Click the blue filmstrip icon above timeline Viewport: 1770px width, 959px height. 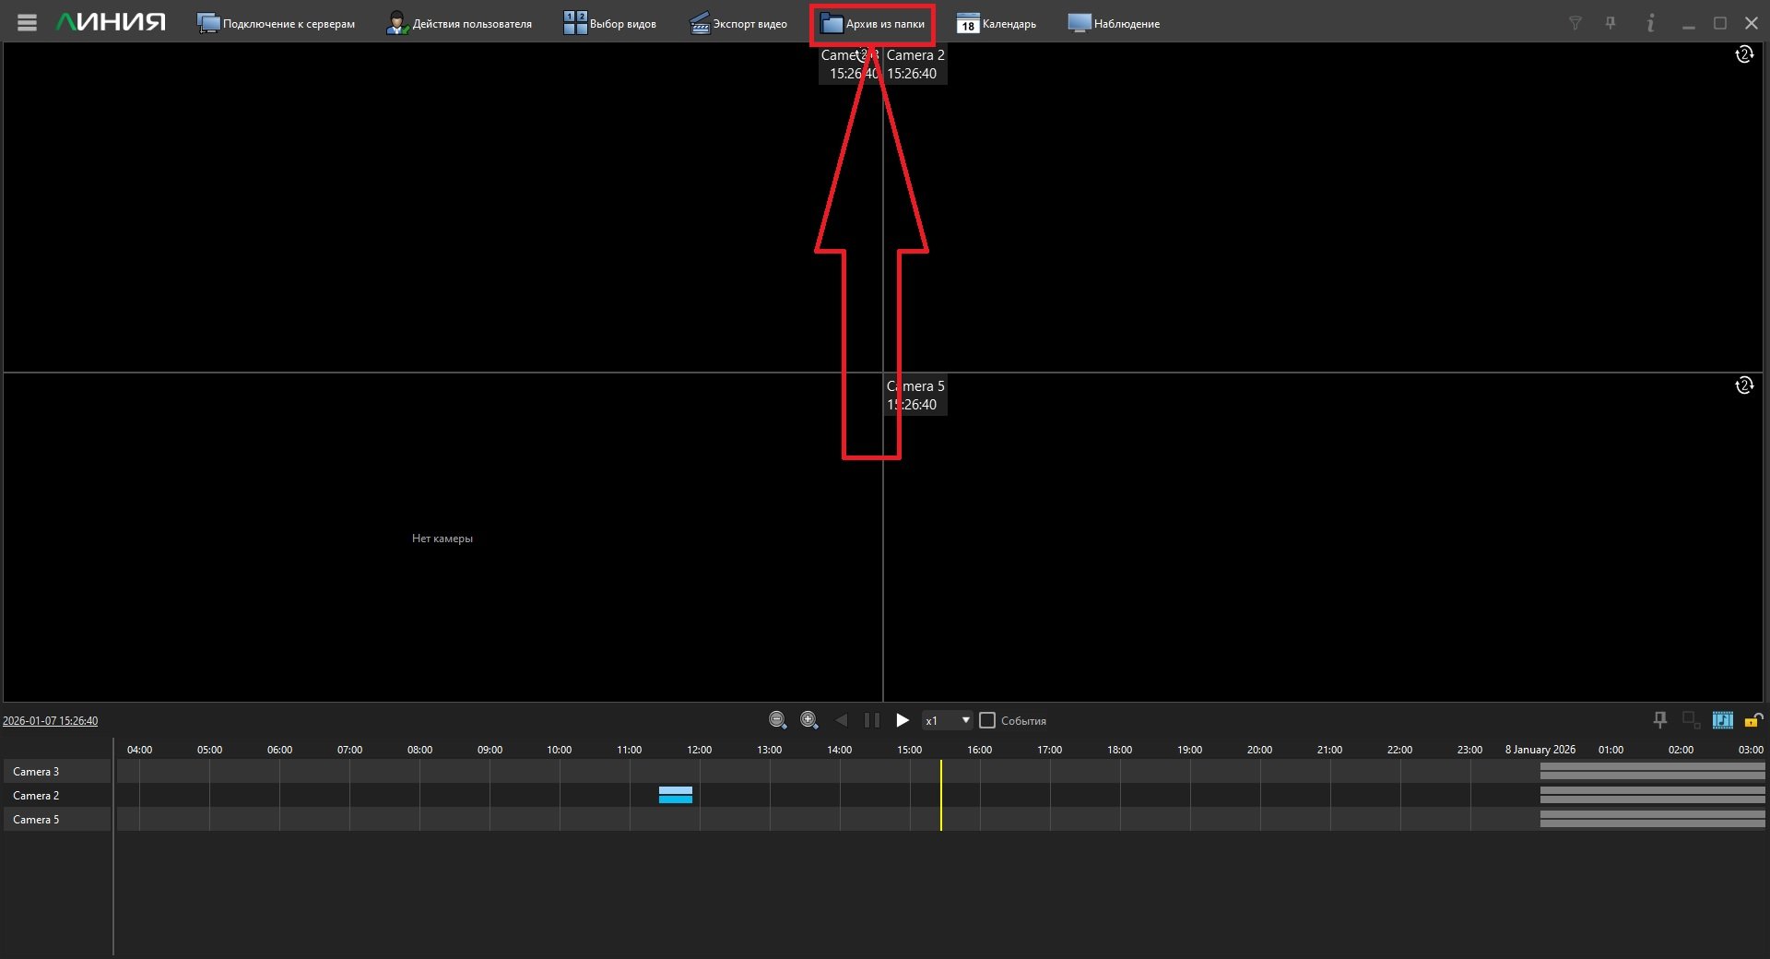coord(1722,720)
